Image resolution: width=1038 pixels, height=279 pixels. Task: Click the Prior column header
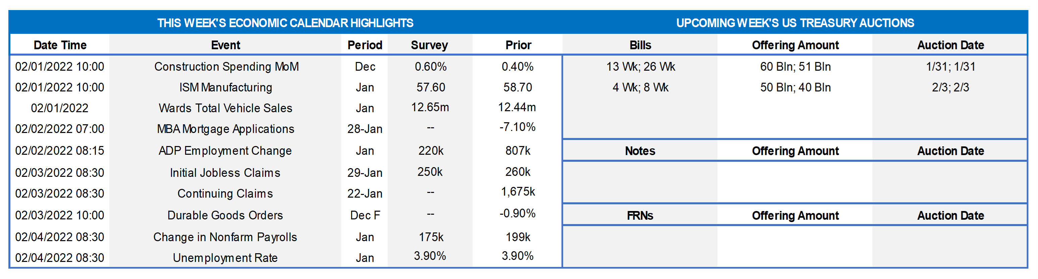(x=518, y=45)
